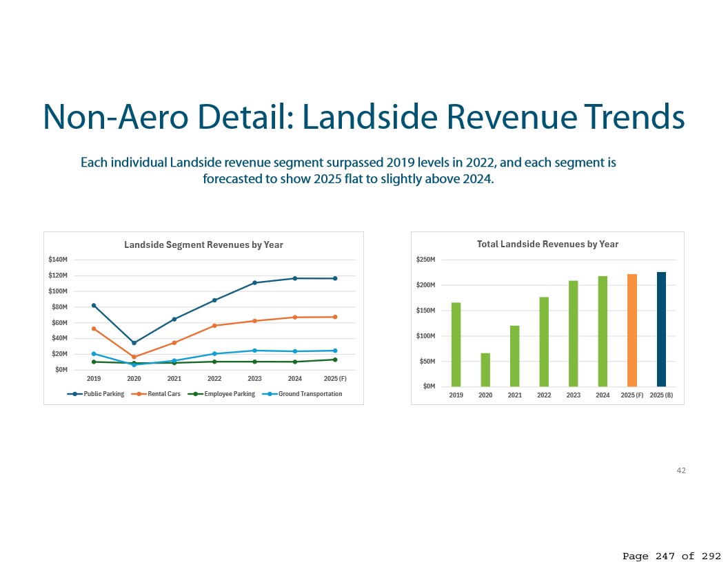Image resolution: width=728 pixels, height=562 pixels.
Task: Click the green 2019 total revenue bar
Action: pyautogui.click(x=456, y=344)
